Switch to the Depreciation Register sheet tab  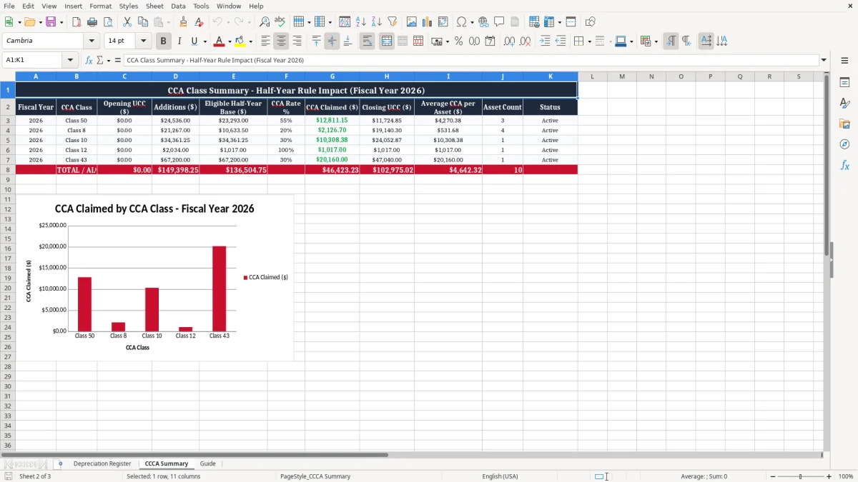click(x=102, y=463)
